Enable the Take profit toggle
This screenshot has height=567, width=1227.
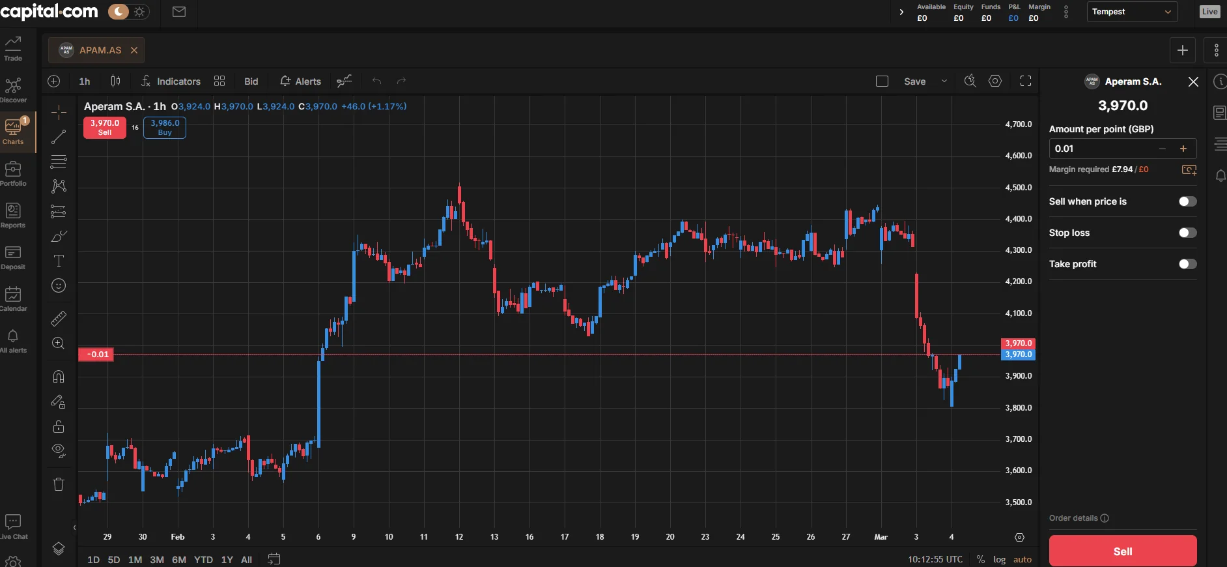pos(1188,264)
